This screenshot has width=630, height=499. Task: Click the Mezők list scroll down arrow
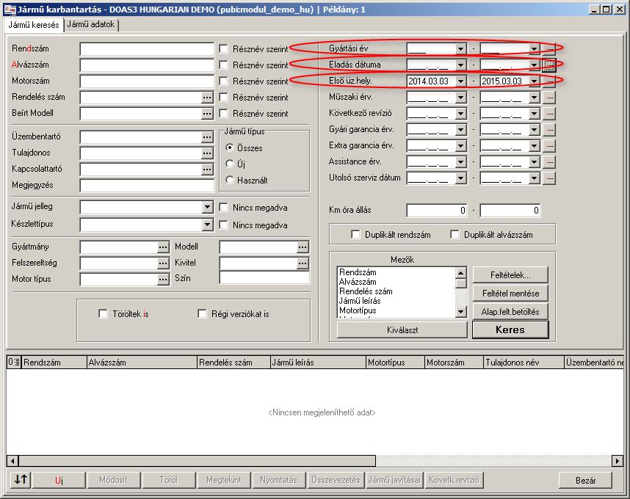click(x=461, y=312)
